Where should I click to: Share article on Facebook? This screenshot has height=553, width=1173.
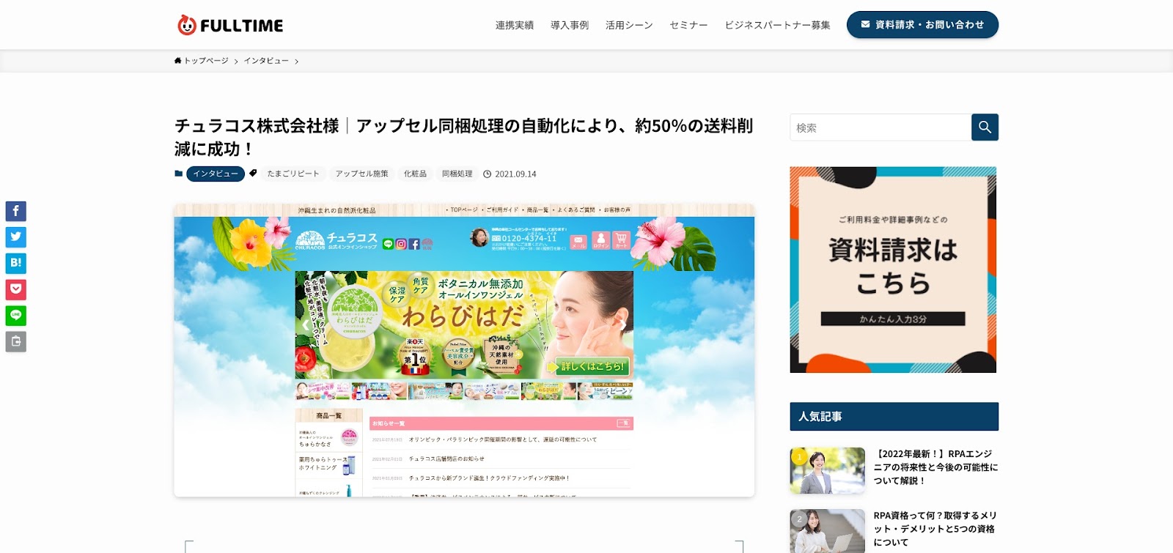(16, 211)
